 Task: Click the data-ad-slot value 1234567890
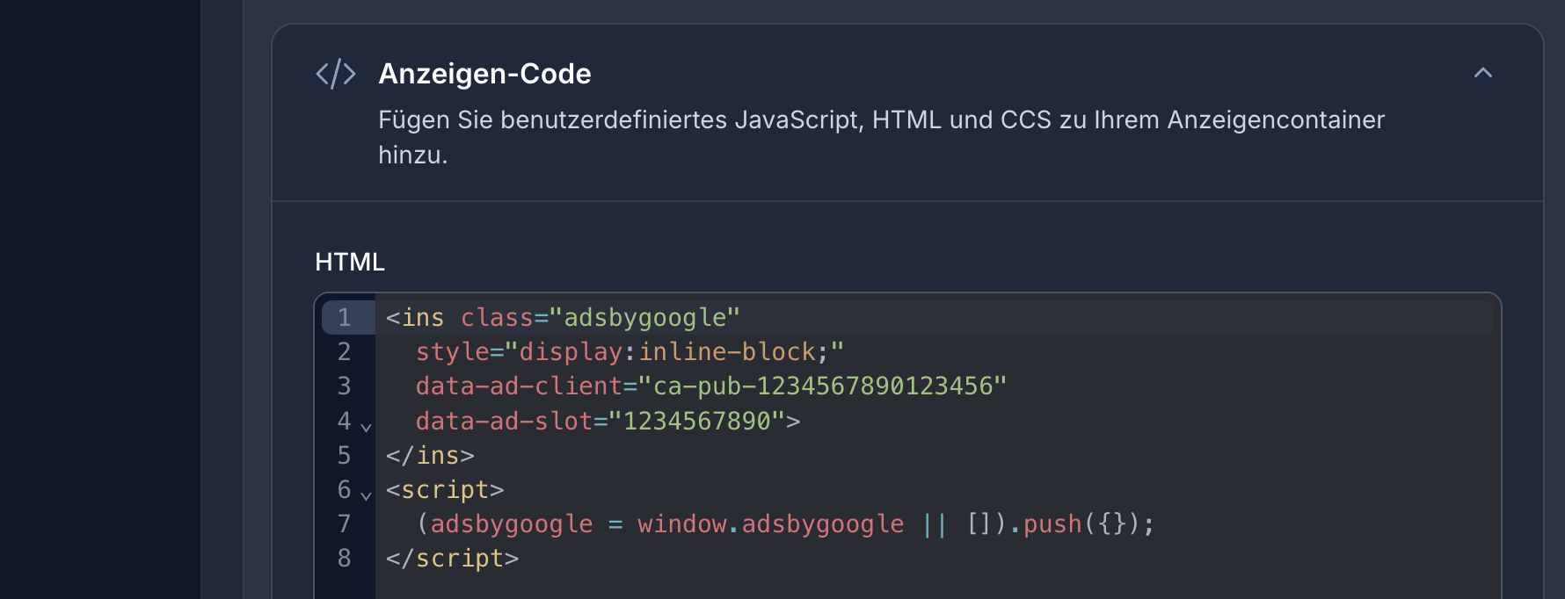point(699,421)
